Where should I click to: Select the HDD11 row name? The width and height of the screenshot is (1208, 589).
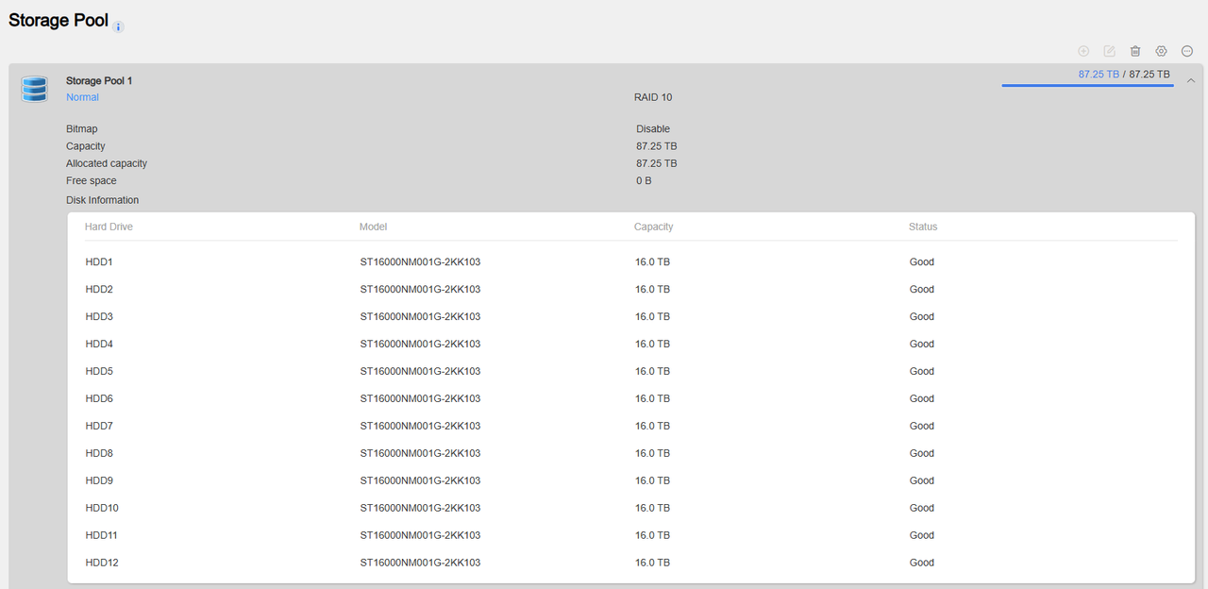[102, 535]
